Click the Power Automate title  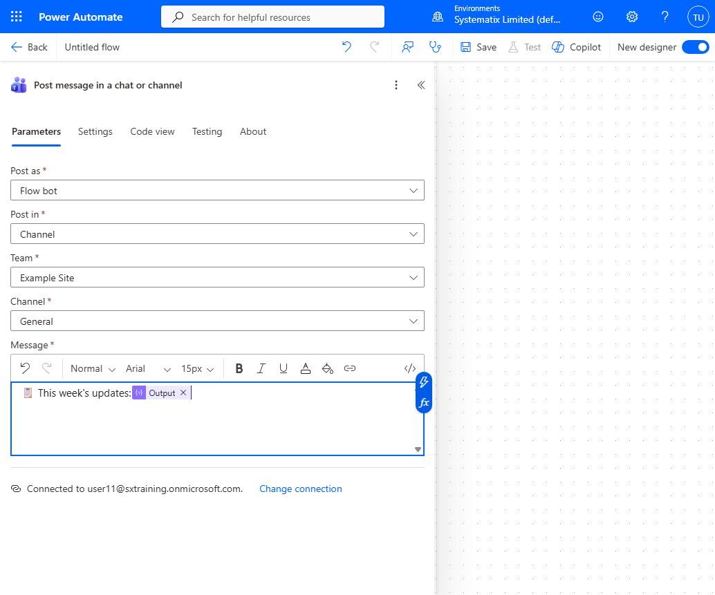pos(81,17)
